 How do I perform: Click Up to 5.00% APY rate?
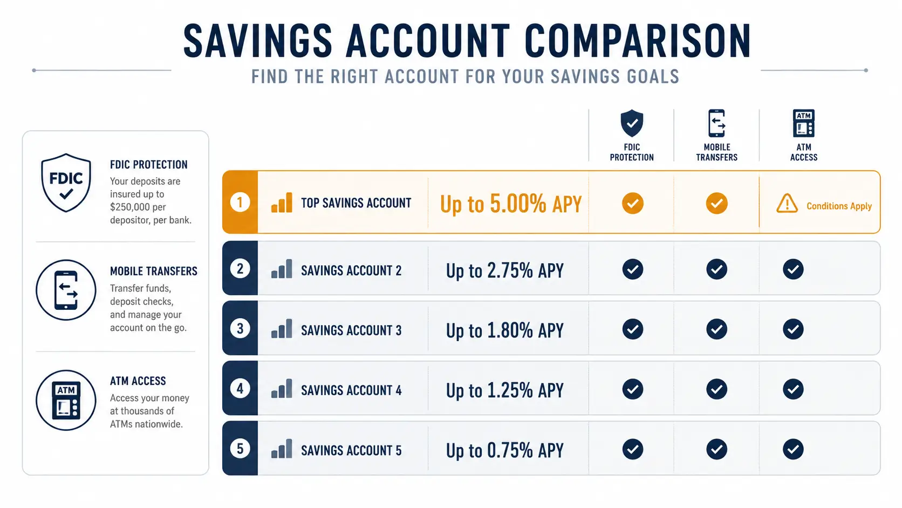511,204
